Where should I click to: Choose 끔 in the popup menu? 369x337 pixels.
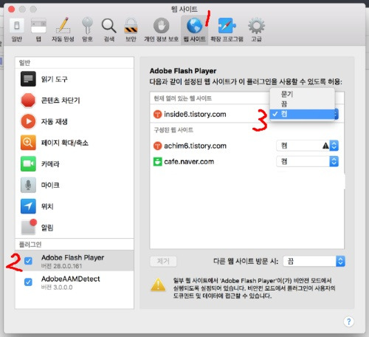pos(303,103)
